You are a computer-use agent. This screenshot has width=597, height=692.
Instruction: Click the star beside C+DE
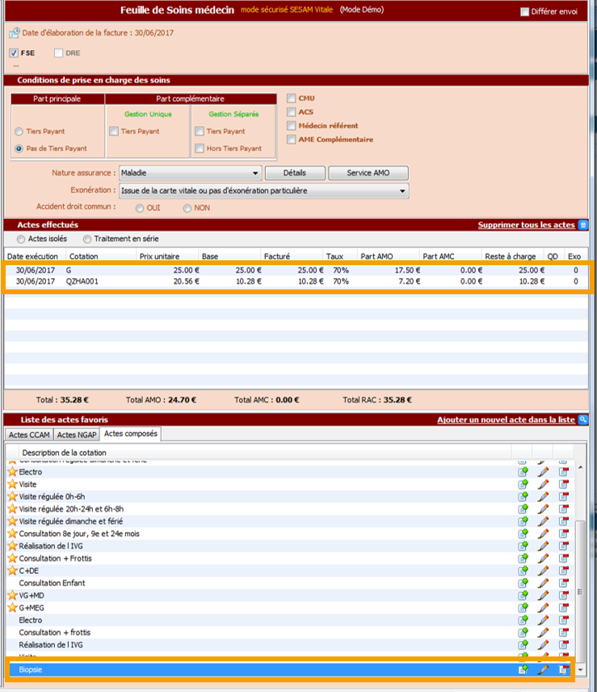(12, 571)
